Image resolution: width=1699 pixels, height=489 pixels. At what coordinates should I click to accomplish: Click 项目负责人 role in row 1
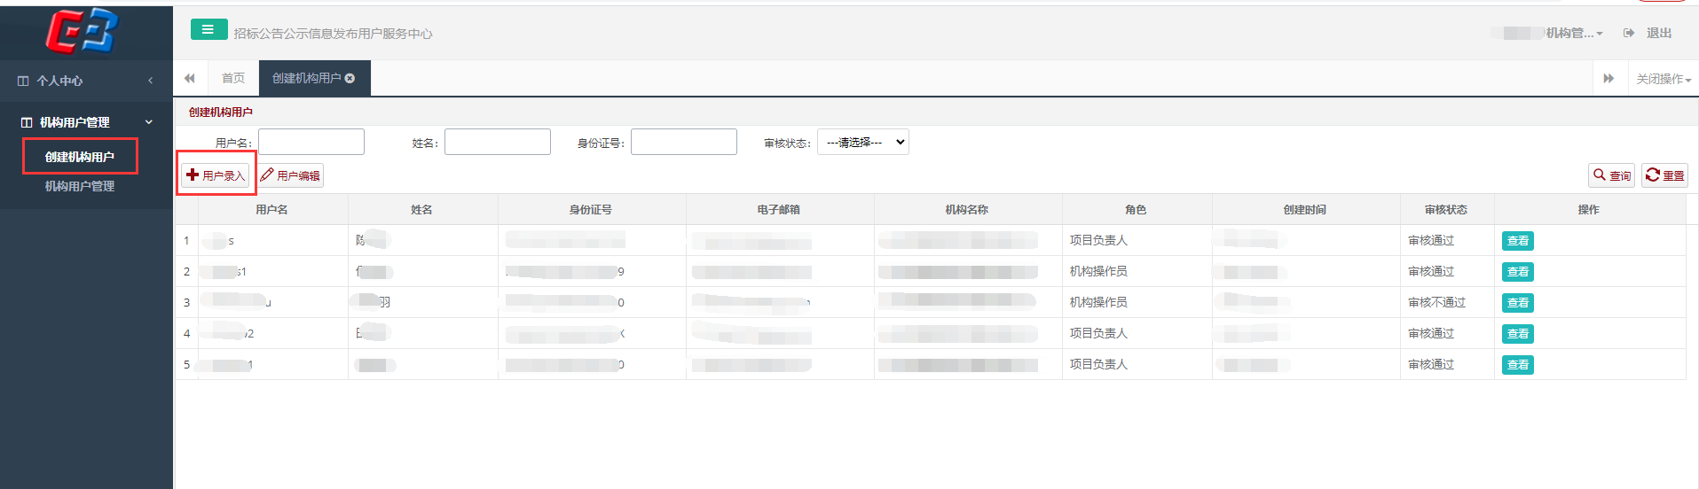coord(1098,240)
